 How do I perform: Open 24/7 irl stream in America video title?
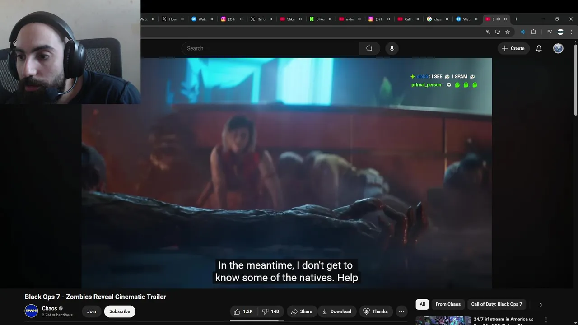(503, 320)
